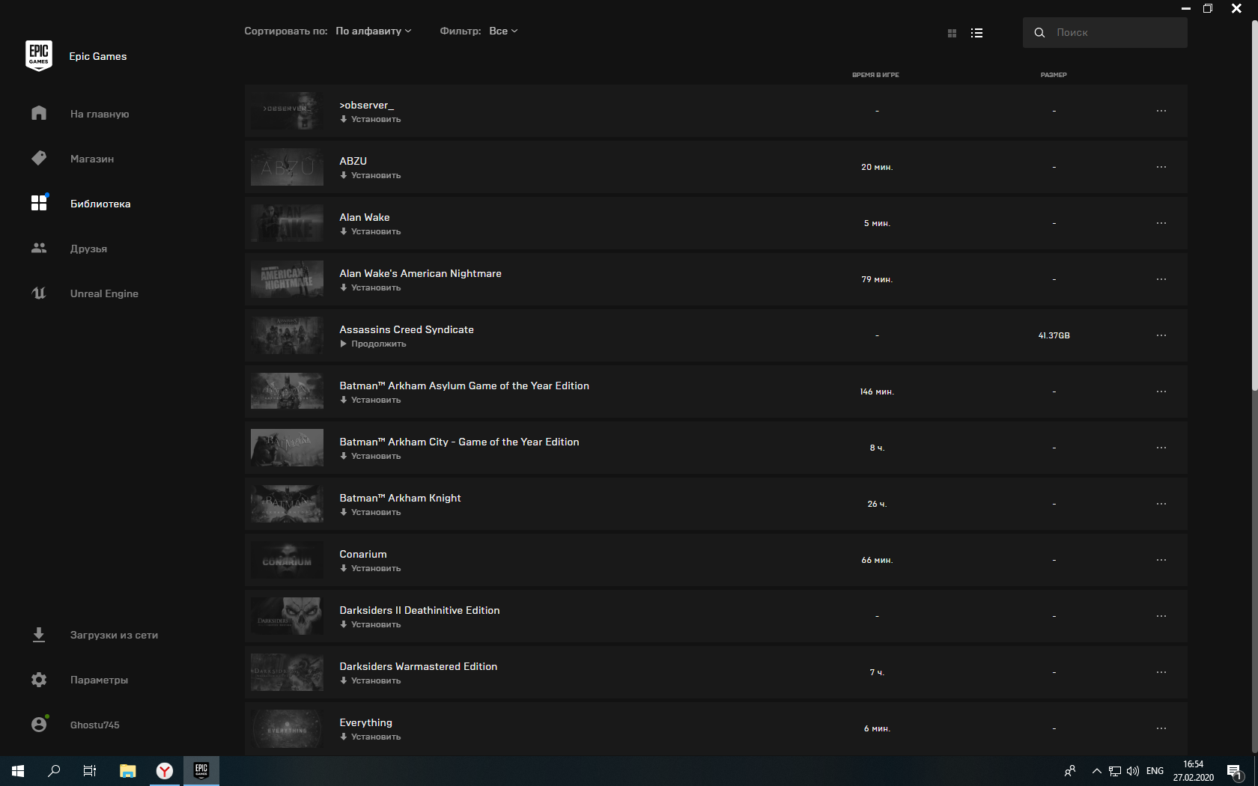Open more options for Conarium
Viewport: 1258px width, 786px height.
[x=1161, y=560]
